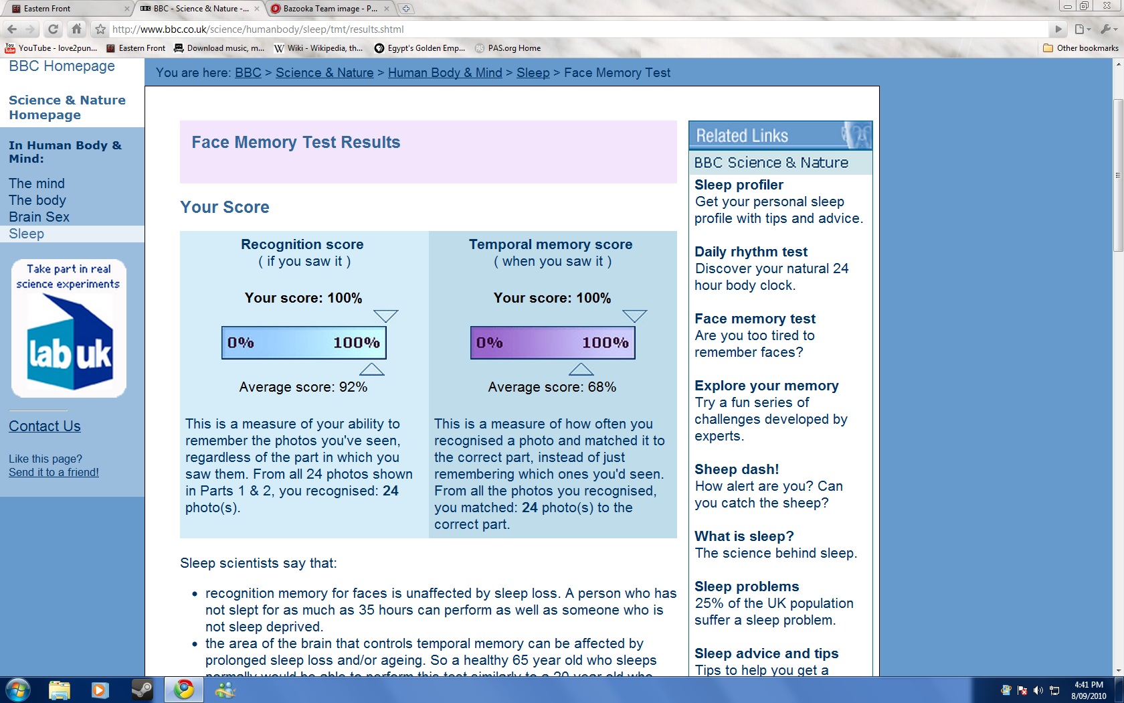Open a new tab
1124x703 pixels.
point(406,9)
